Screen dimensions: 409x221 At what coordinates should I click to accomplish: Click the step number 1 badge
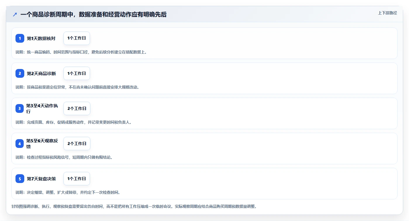(x=20, y=38)
